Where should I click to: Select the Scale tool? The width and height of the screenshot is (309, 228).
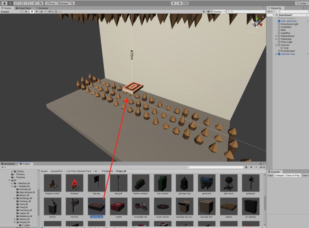(x=22, y=3)
